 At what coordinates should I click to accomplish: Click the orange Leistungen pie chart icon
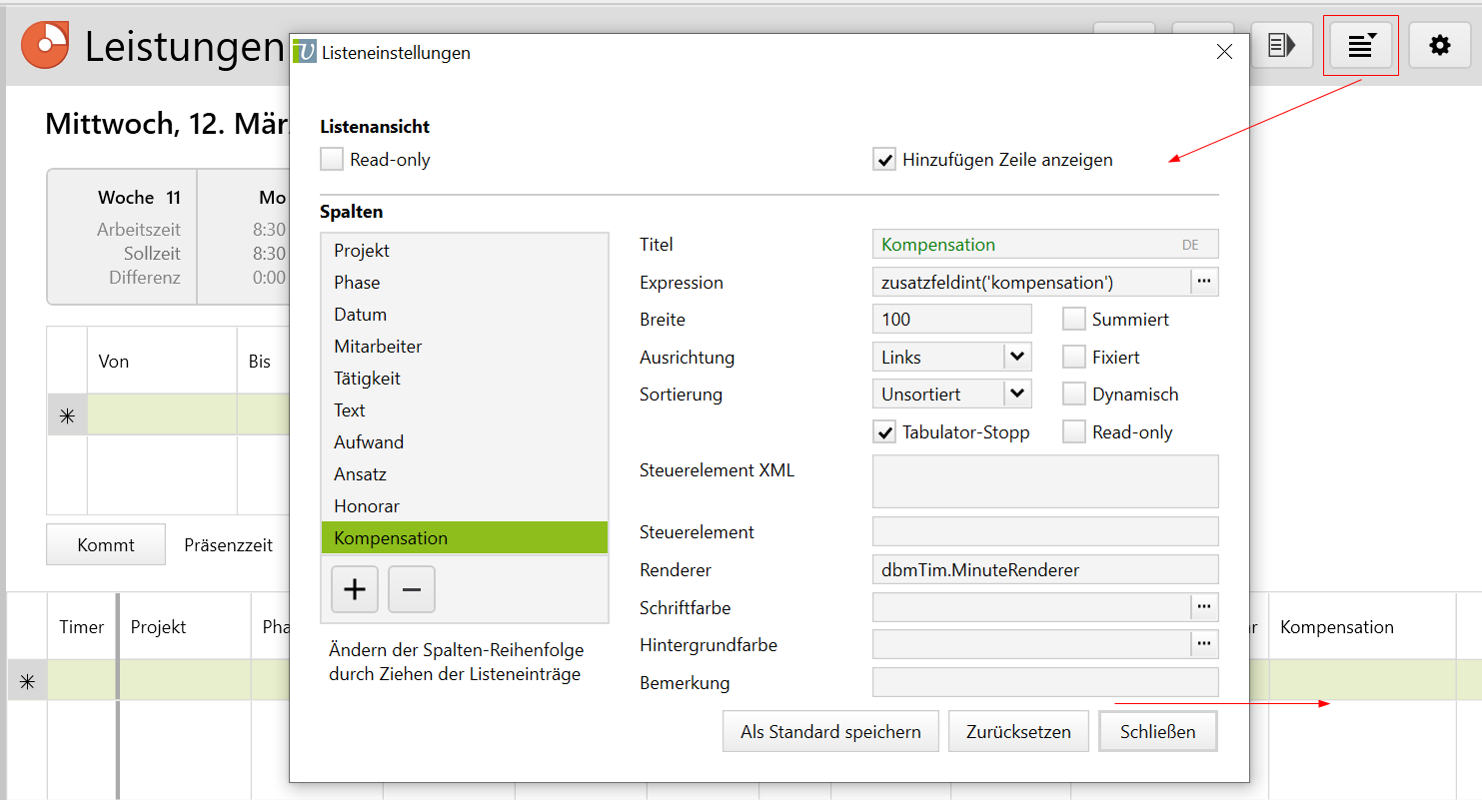45,45
